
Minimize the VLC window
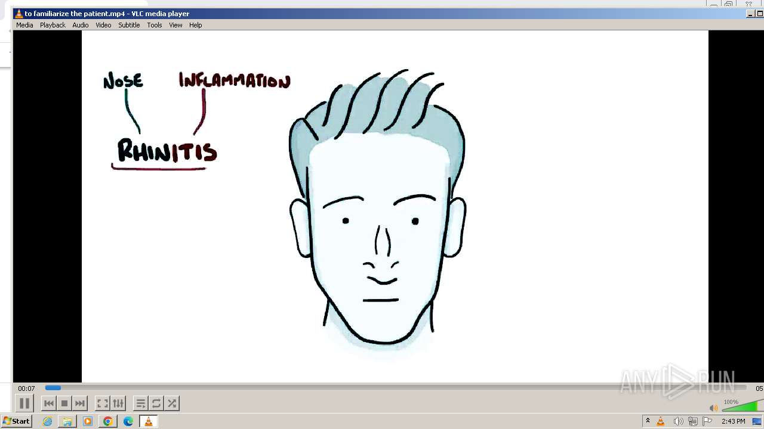(x=750, y=14)
